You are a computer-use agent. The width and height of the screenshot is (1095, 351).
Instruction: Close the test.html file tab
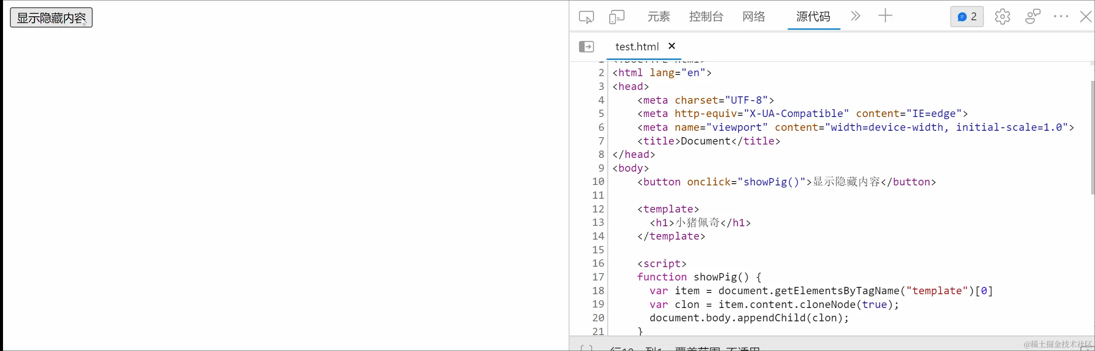tap(672, 46)
